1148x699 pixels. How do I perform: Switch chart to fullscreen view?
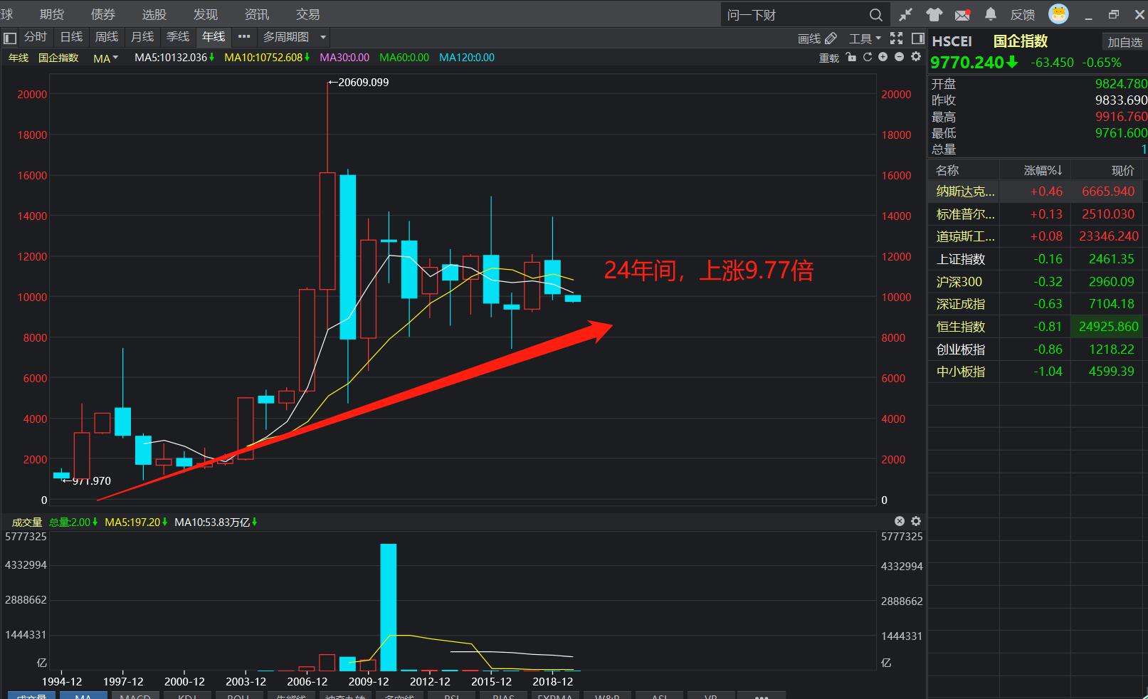(x=897, y=38)
